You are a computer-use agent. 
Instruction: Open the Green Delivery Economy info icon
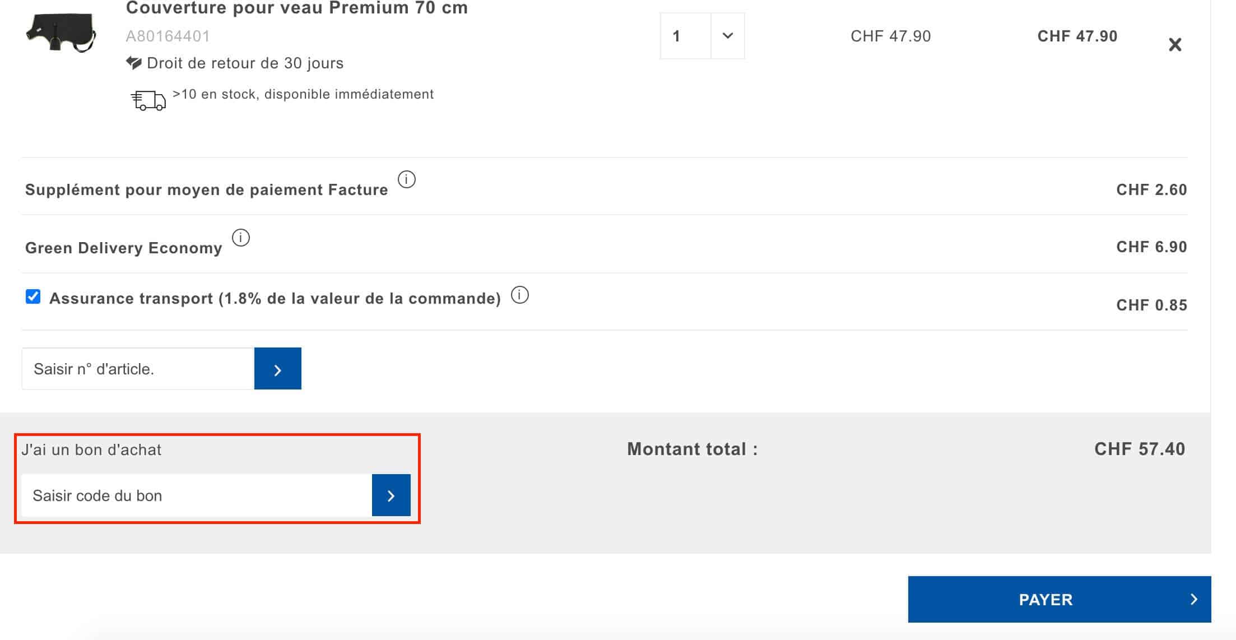point(240,237)
